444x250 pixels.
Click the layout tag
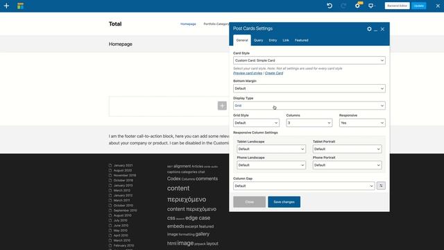coord(212,244)
